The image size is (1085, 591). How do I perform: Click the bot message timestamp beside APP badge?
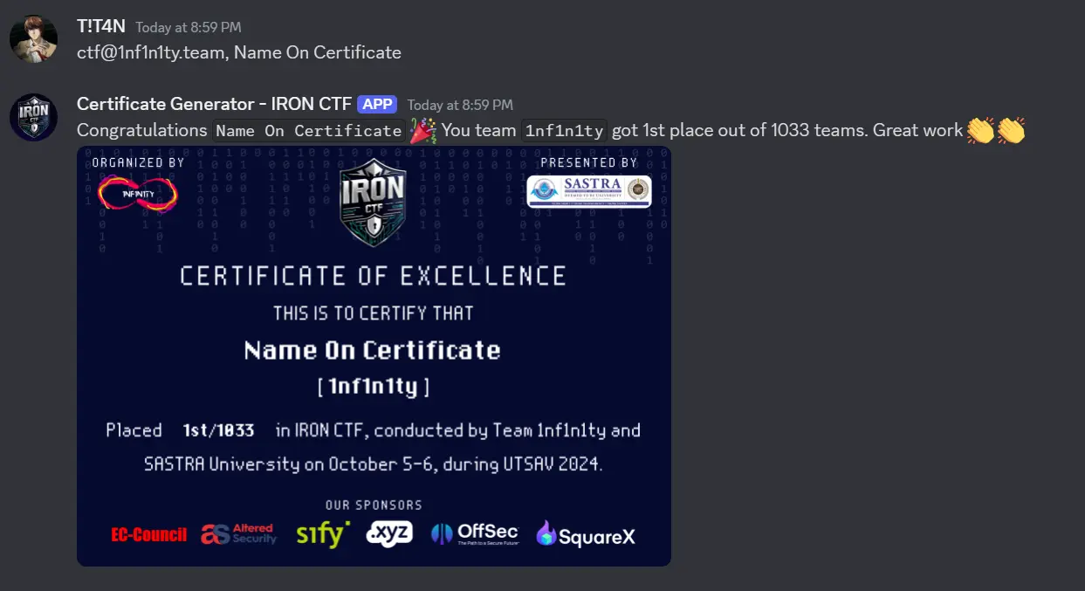click(460, 105)
